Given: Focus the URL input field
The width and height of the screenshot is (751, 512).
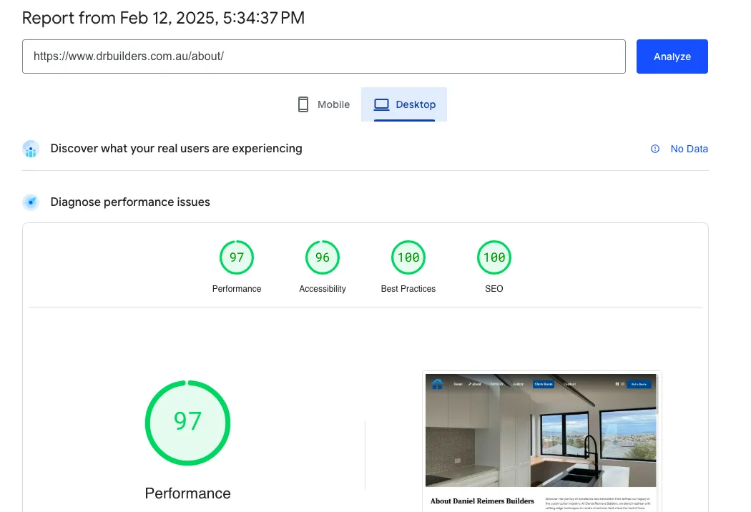Looking at the screenshot, I should click(324, 56).
